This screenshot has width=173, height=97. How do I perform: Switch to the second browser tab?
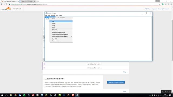[27, 1]
